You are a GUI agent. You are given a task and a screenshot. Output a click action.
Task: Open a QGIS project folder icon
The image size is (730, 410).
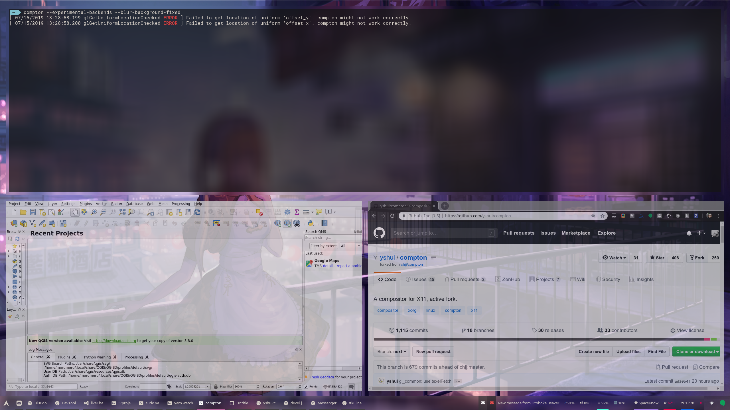pyautogui.click(x=23, y=212)
